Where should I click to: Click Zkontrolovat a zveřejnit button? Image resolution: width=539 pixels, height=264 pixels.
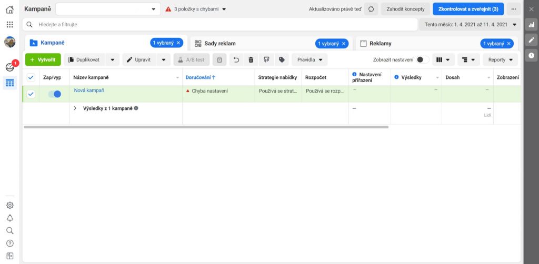click(x=468, y=9)
